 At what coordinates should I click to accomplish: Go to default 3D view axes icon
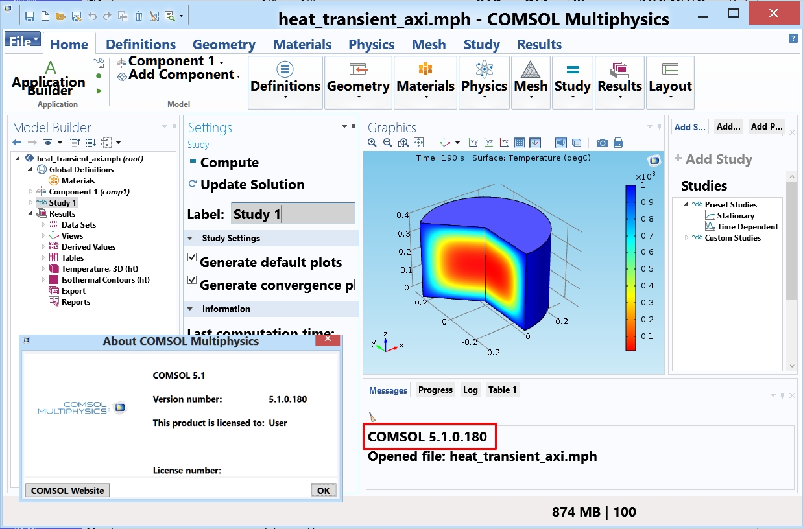(x=445, y=143)
